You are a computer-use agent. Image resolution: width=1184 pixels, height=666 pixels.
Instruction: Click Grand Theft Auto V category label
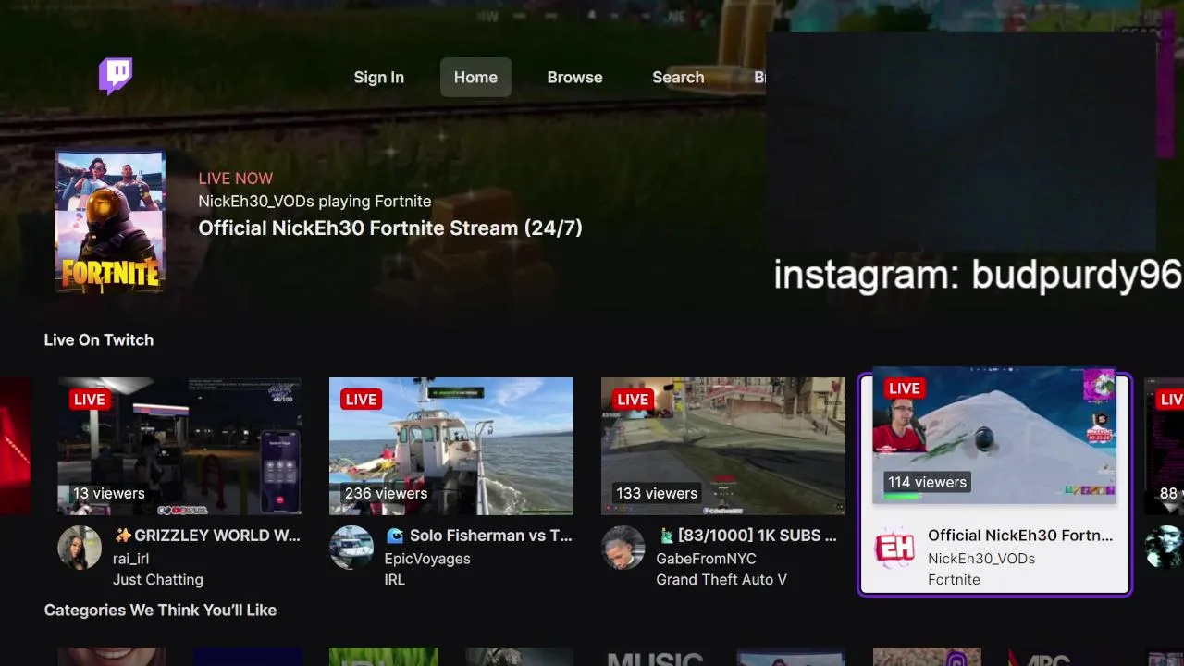[721, 580]
